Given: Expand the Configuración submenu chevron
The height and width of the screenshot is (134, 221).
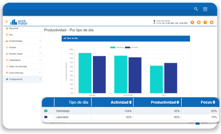Looking at the screenshot, I should pos(40,79).
